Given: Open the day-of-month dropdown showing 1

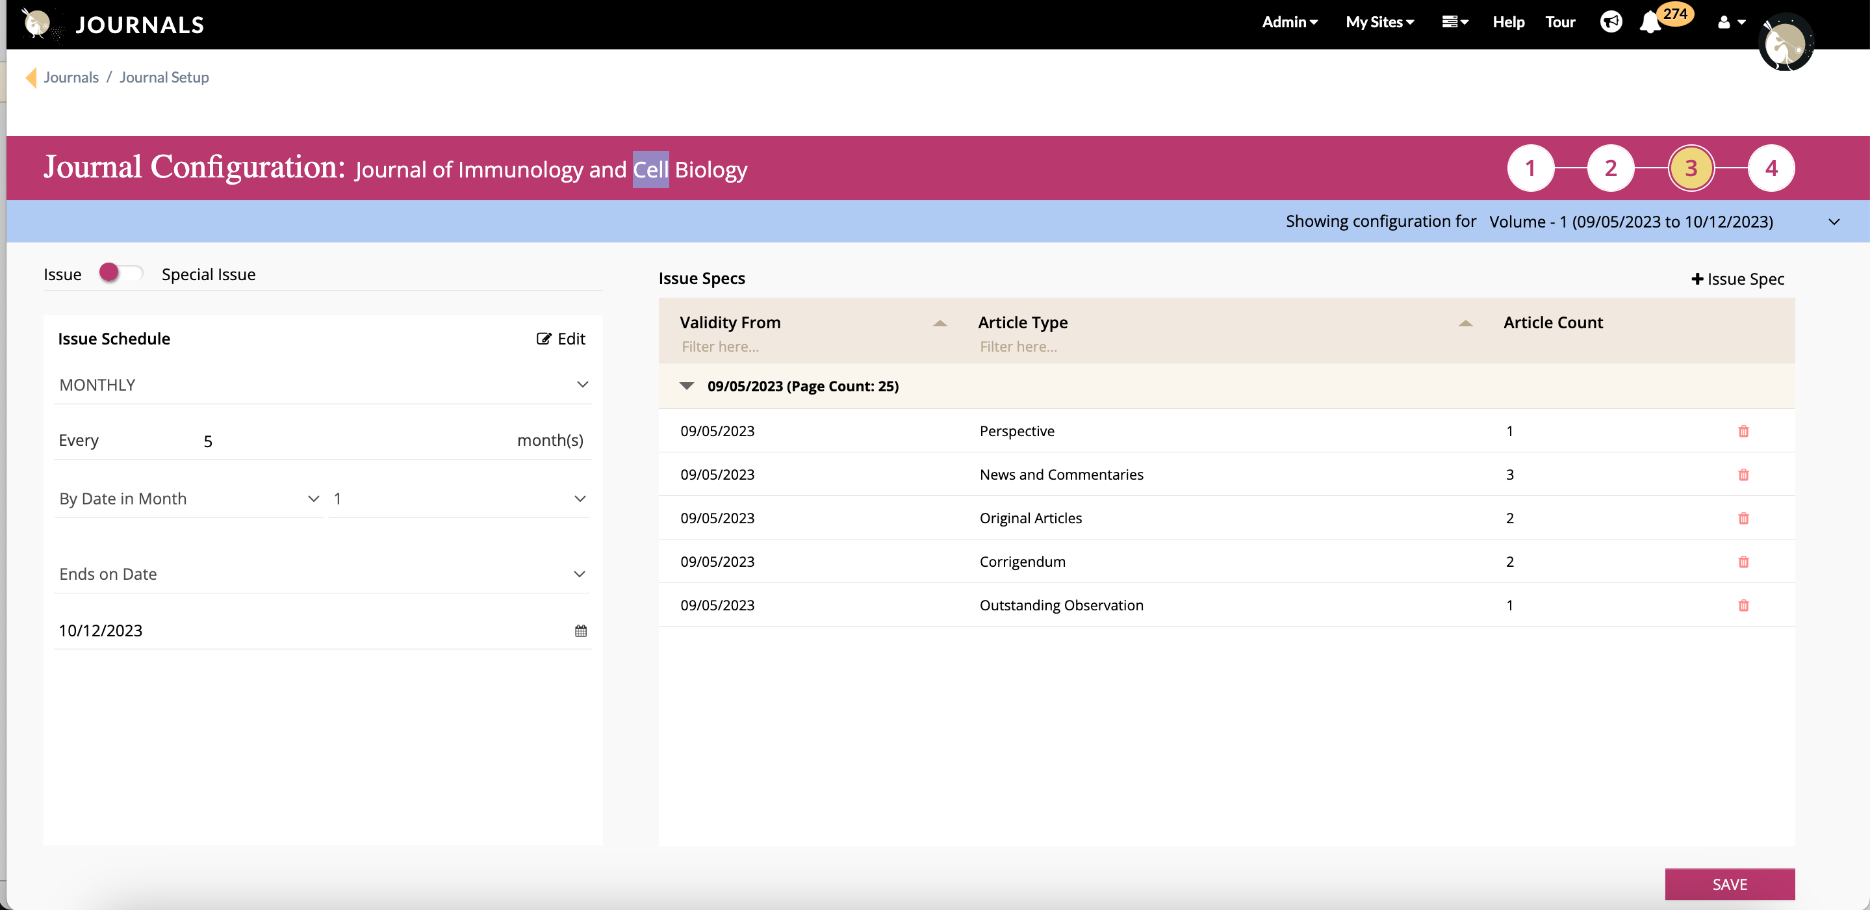Looking at the screenshot, I should pos(459,499).
